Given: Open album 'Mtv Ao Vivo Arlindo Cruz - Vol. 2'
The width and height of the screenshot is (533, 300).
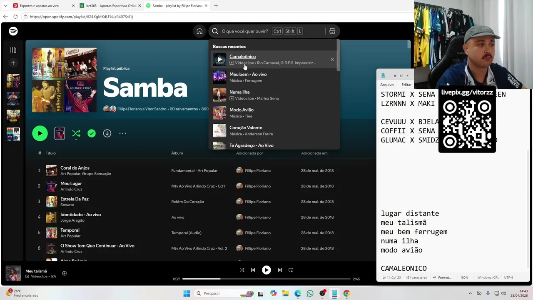Looking at the screenshot, I should click(x=199, y=248).
